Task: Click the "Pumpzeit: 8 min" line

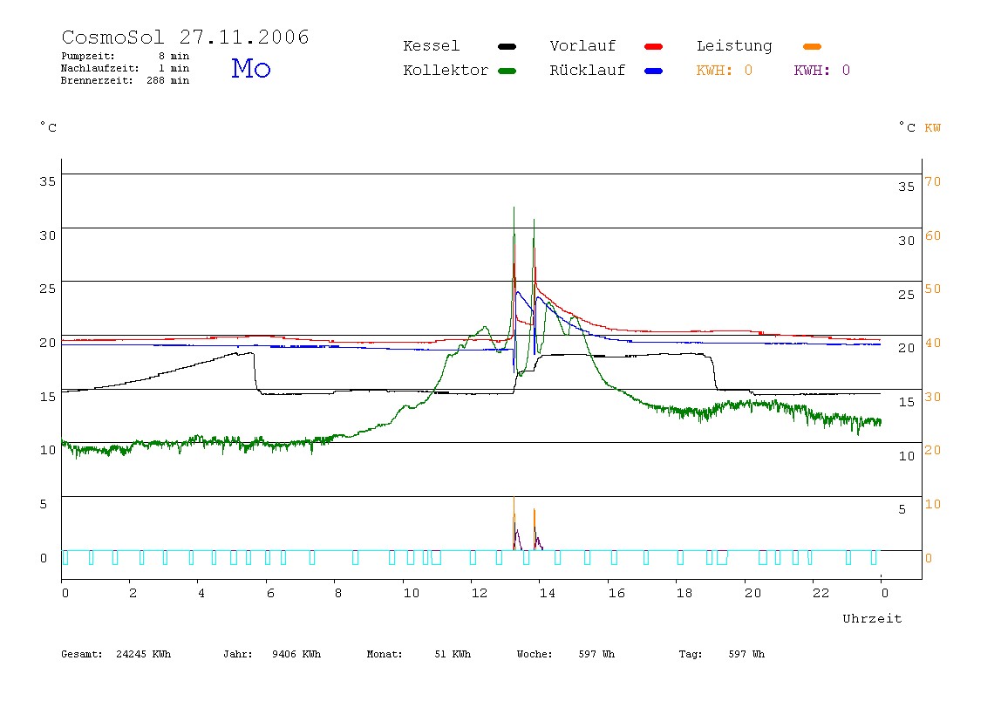Action: tap(126, 56)
